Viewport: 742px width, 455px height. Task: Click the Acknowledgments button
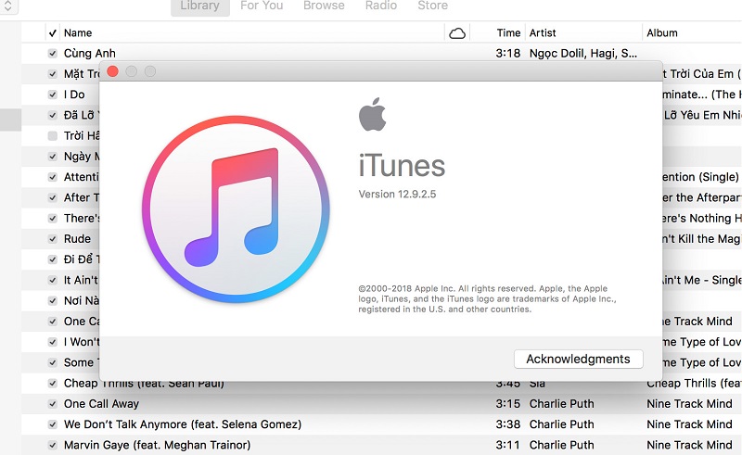pyautogui.click(x=578, y=359)
